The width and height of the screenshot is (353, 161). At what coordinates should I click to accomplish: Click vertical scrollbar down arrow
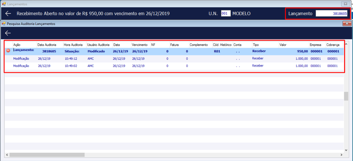coord(346,150)
